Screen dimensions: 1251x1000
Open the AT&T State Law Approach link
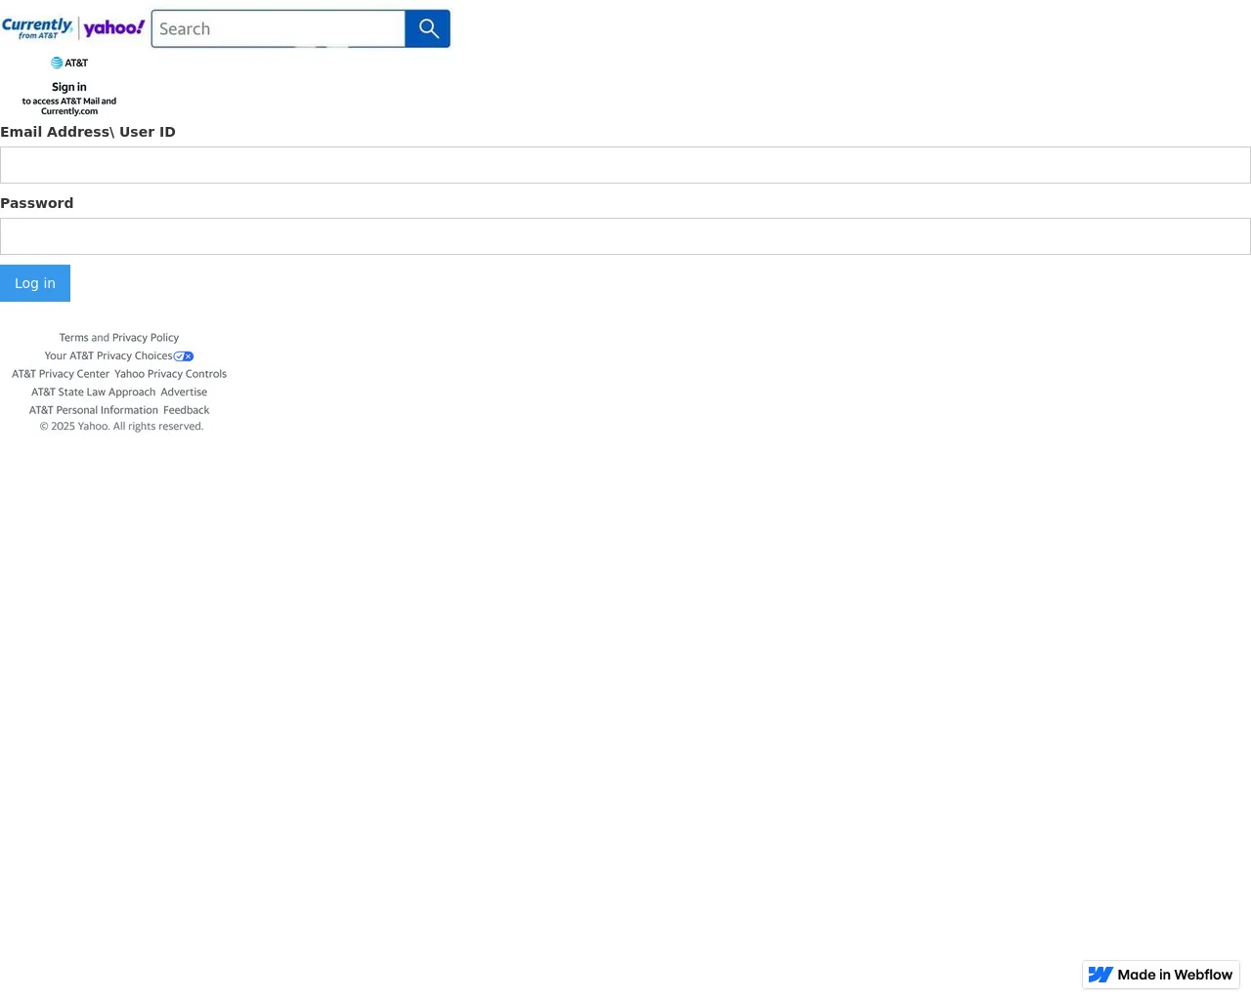pyautogui.click(x=93, y=393)
